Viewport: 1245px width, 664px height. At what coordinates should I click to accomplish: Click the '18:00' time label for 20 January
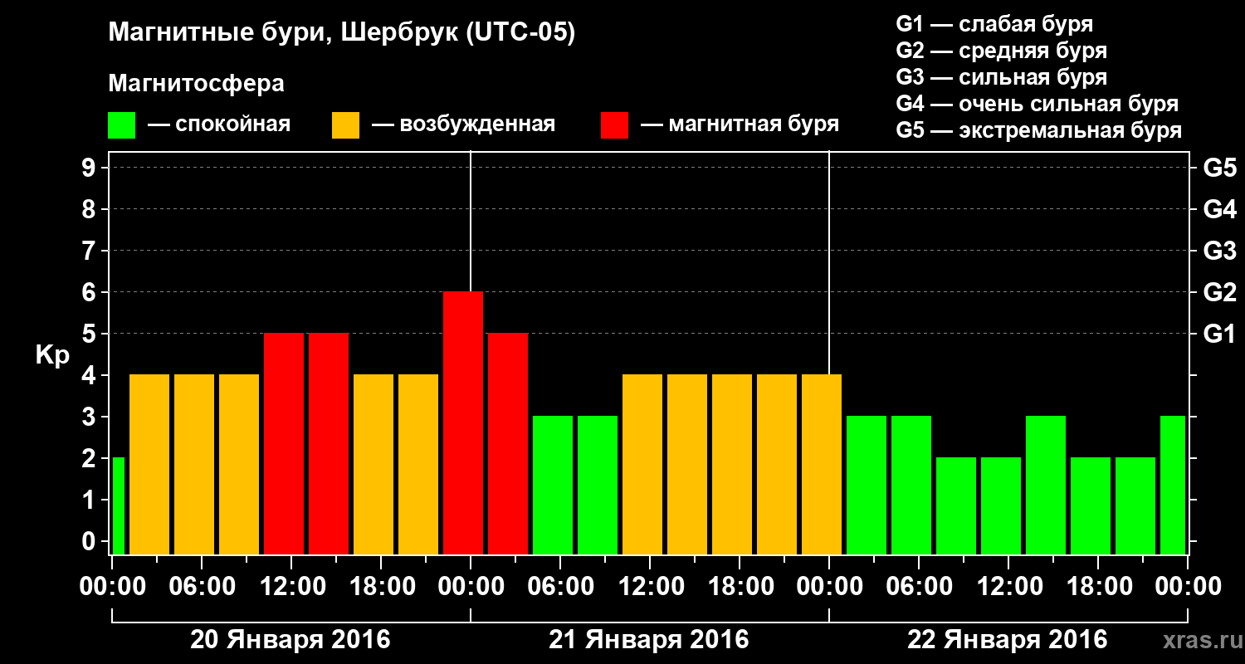pyautogui.click(x=381, y=587)
